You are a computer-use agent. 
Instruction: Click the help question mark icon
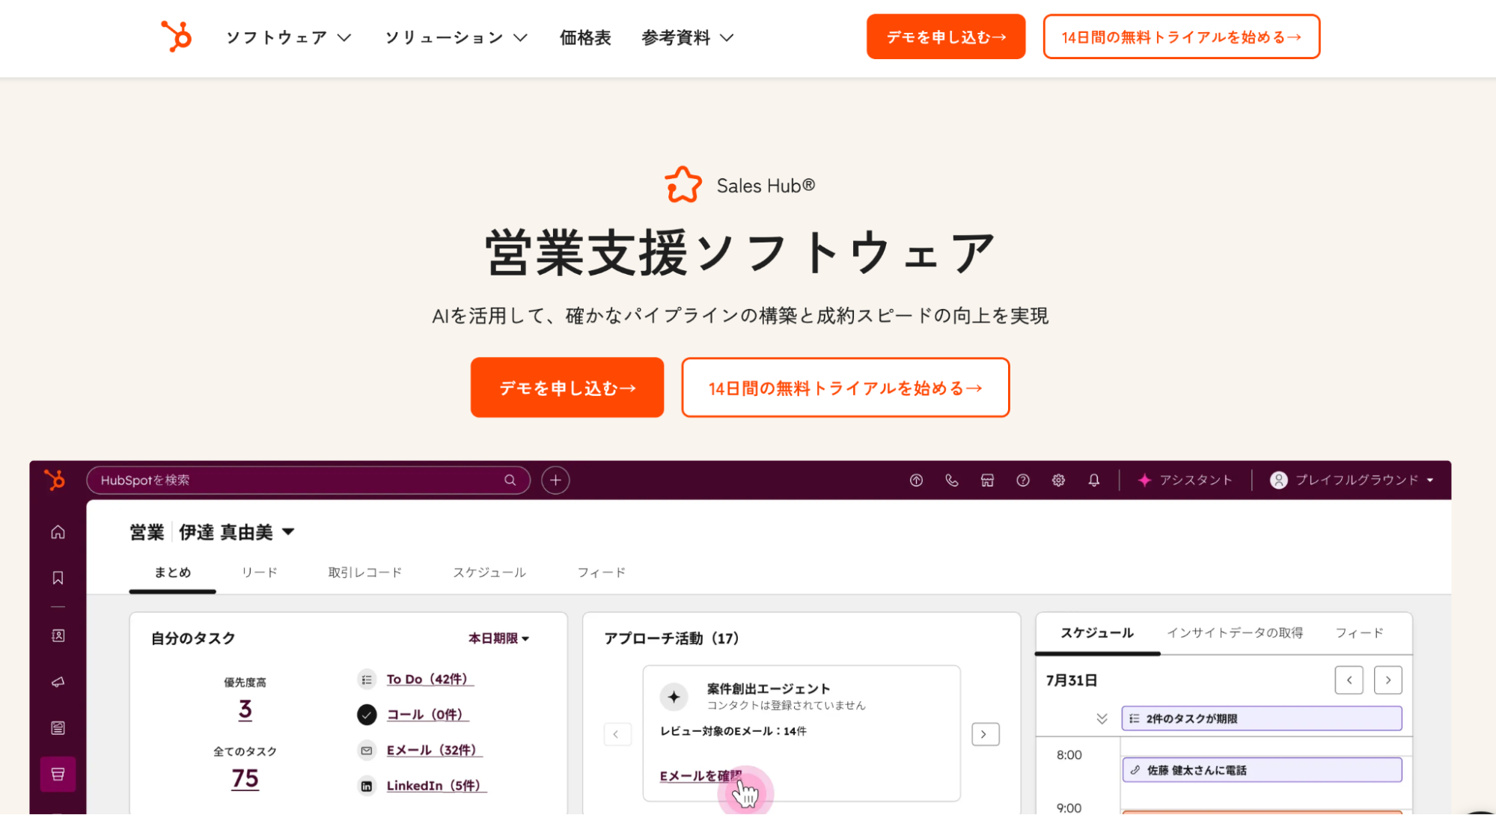coord(1022,480)
